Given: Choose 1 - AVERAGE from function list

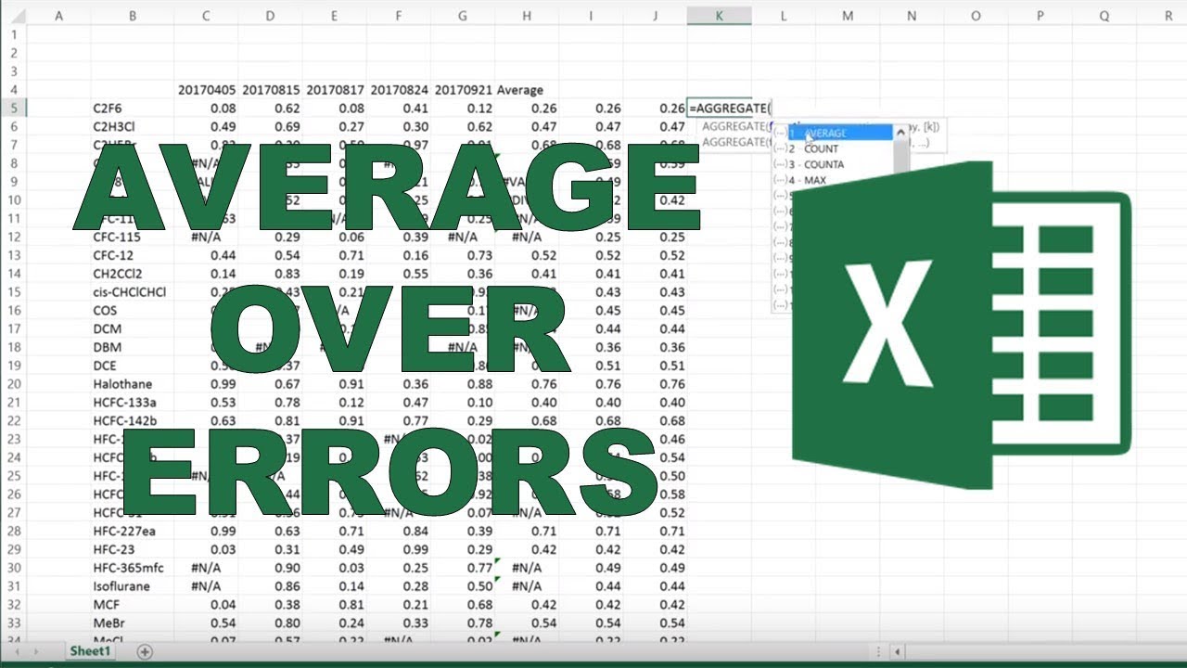Looking at the screenshot, I should (832, 133).
